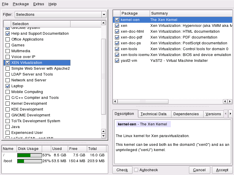Viewport: 234px width, 175px height.
Task: Toggle Help and Support Documentation checkbox
Action: tap(8, 34)
